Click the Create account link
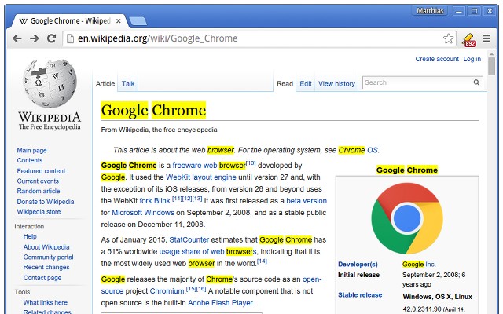 (437, 59)
